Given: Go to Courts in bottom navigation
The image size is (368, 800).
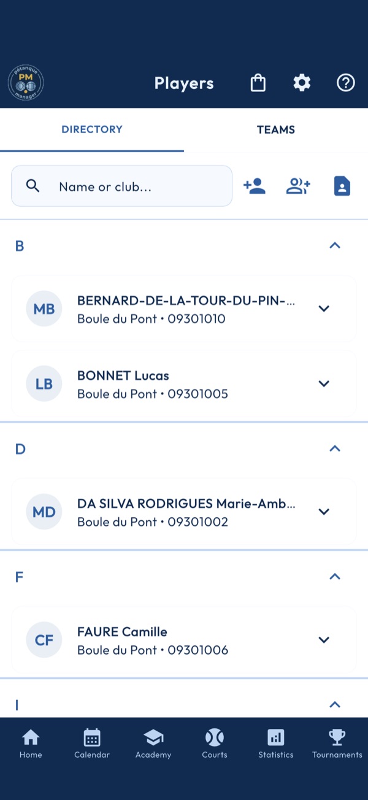Looking at the screenshot, I should pyautogui.click(x=215, y=744).
